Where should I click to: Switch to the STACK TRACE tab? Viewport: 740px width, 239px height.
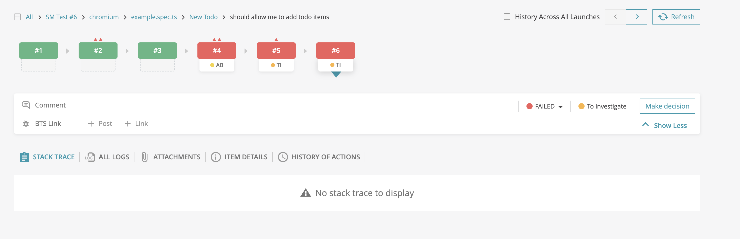coord(54,157)
